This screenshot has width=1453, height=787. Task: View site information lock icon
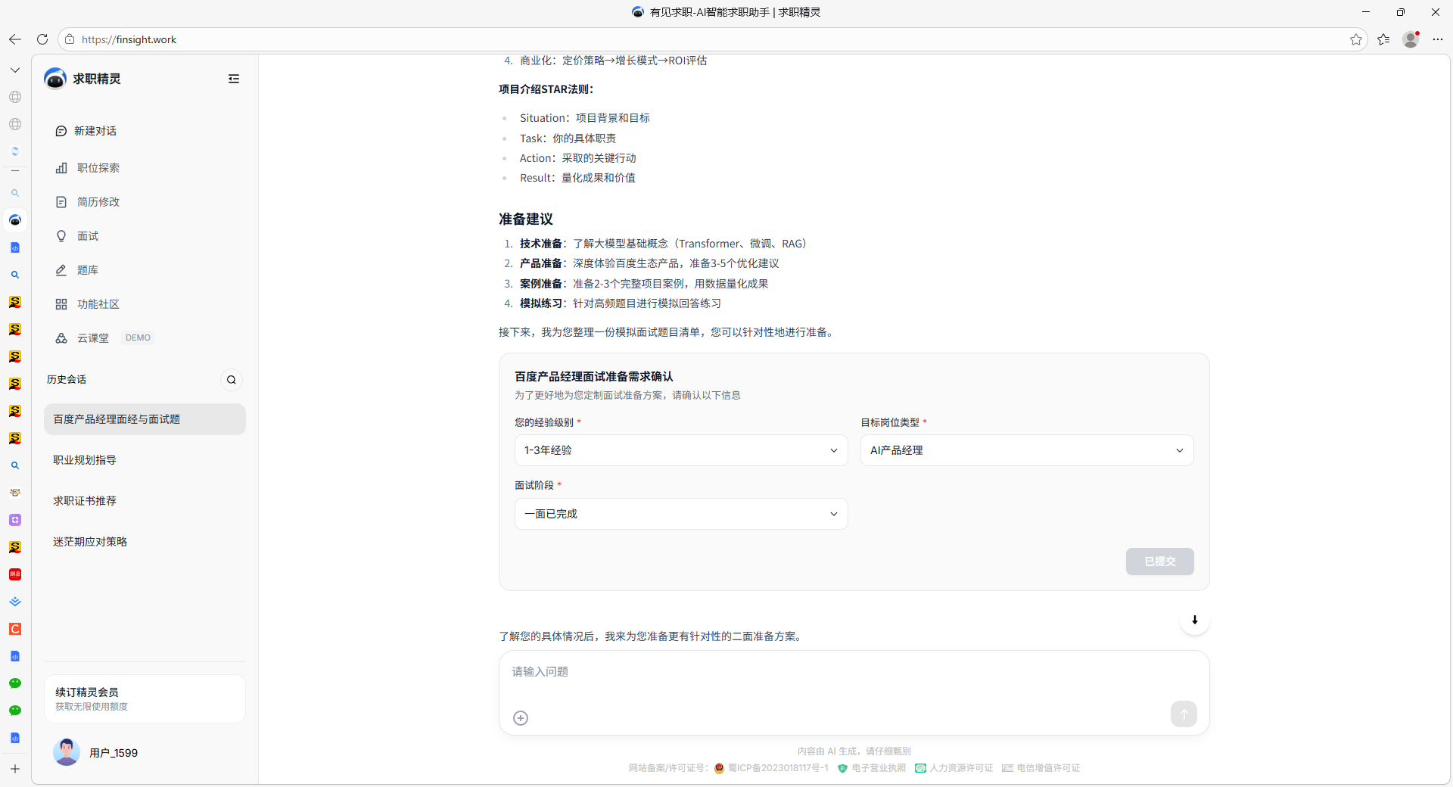[70, 39]
